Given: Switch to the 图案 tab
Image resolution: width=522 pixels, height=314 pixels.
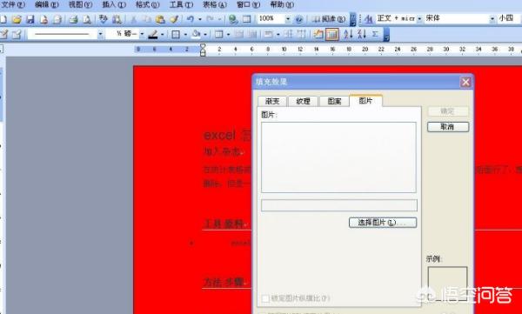Looking at the screenshot, I should coord(334,101).
